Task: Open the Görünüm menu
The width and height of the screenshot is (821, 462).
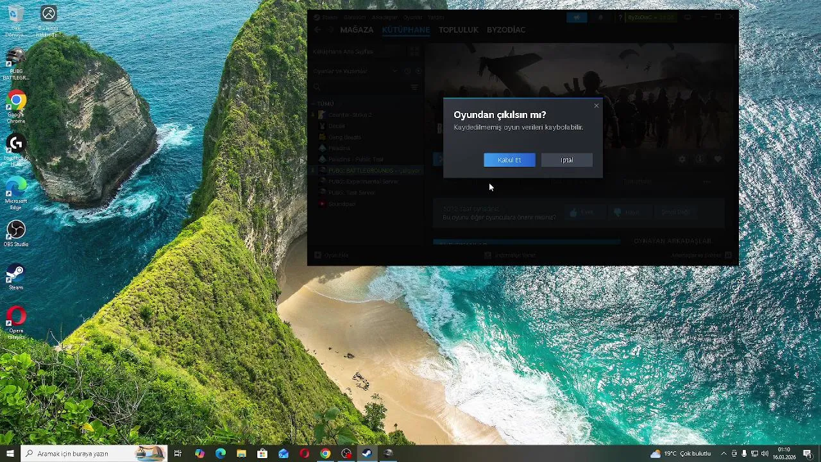Action: pos(355,17)
